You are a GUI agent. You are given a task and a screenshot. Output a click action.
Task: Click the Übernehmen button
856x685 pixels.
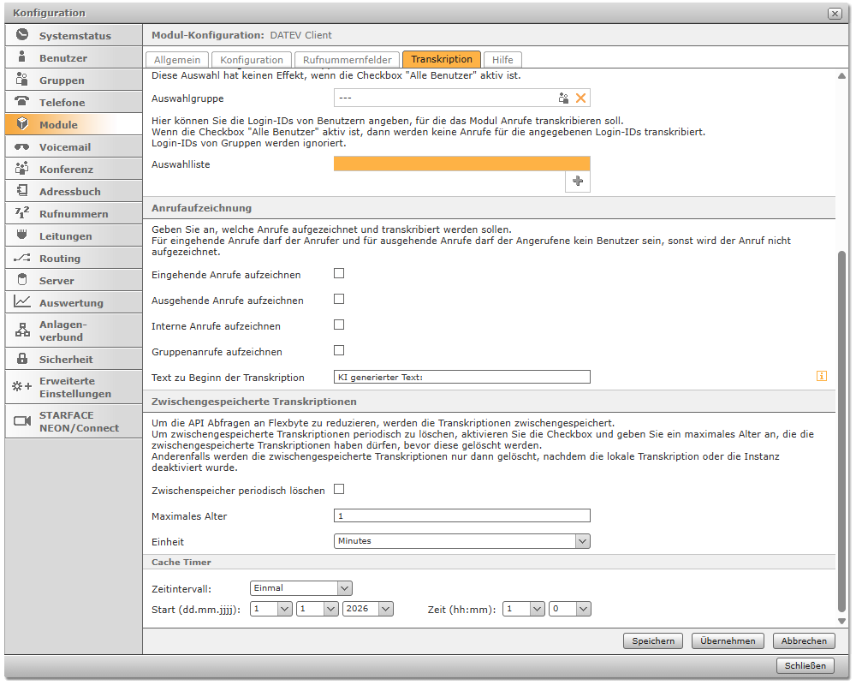click(x=728, y=641)
